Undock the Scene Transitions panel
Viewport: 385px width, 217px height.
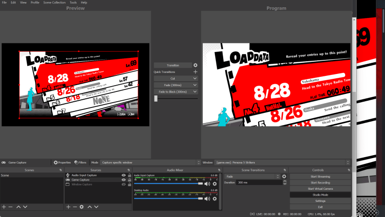pyautogui.click(x=285, y=170)
